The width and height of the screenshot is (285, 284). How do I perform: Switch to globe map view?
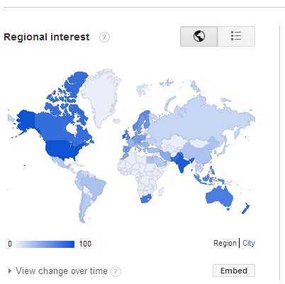point(199,36)
